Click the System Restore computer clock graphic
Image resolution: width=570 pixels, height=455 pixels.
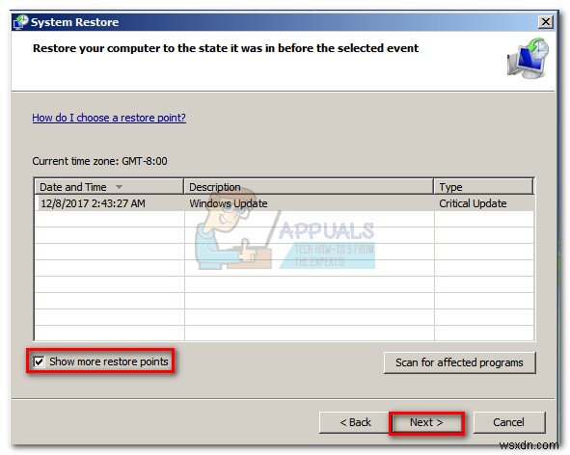(x=529, y=58)
